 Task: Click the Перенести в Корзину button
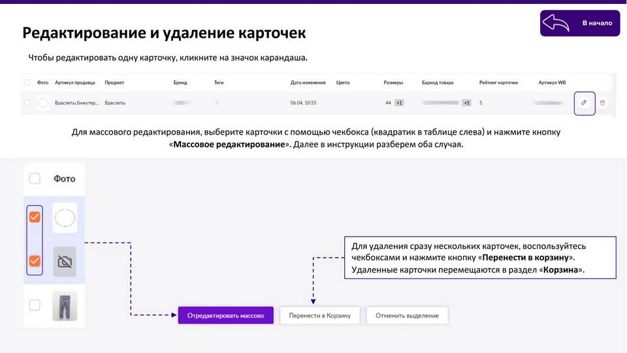[320, 315]
